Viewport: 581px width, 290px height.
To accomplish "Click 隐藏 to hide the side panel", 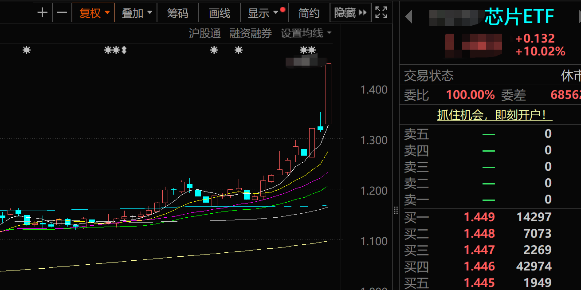I will 350,13.
